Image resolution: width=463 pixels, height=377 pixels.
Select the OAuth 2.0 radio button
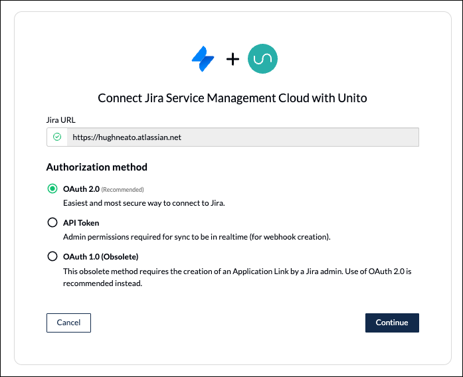tap(52, 188)
